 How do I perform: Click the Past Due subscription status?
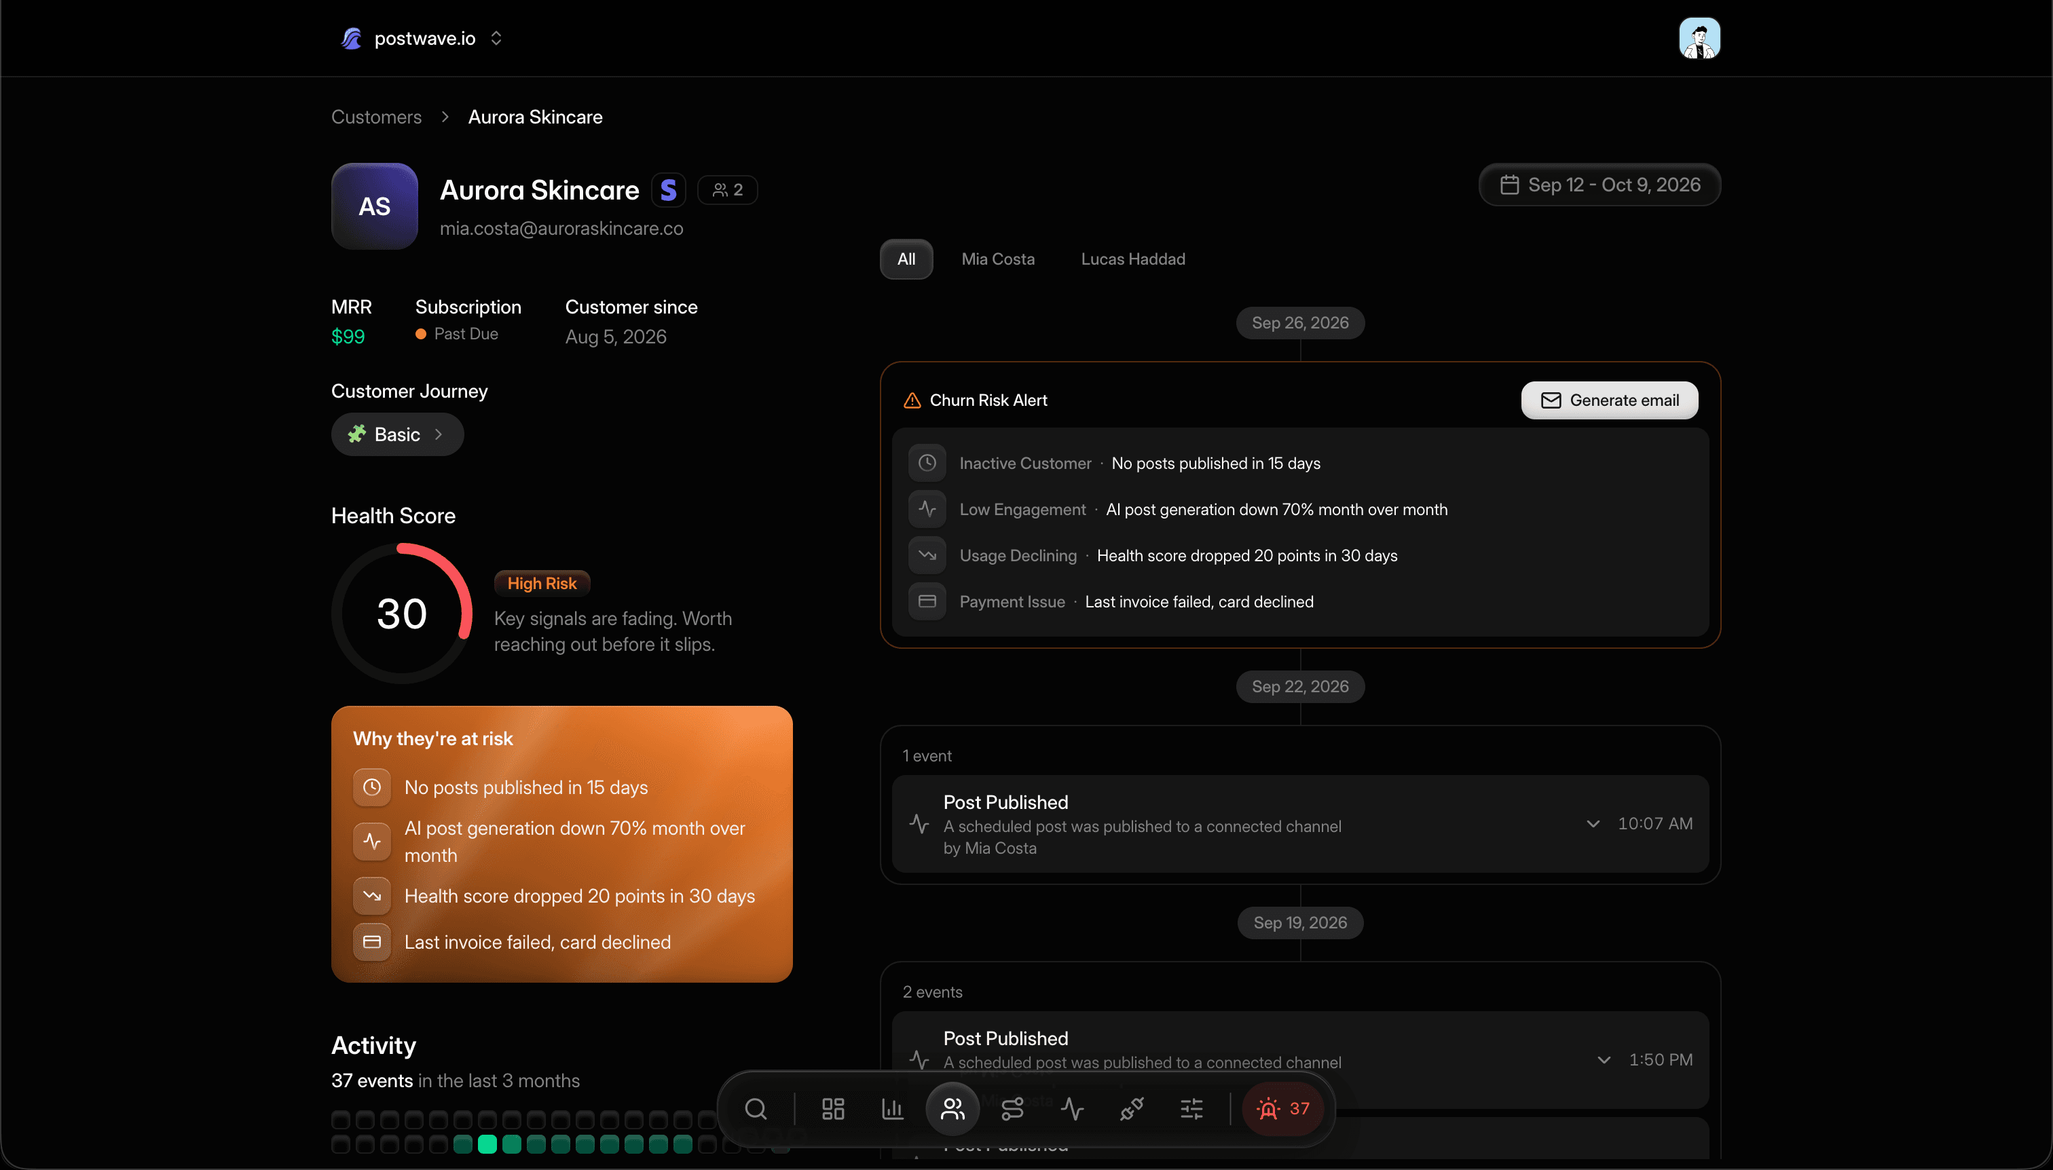coord(457,335)
